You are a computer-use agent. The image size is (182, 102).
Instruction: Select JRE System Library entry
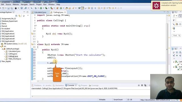pos(15,44)
